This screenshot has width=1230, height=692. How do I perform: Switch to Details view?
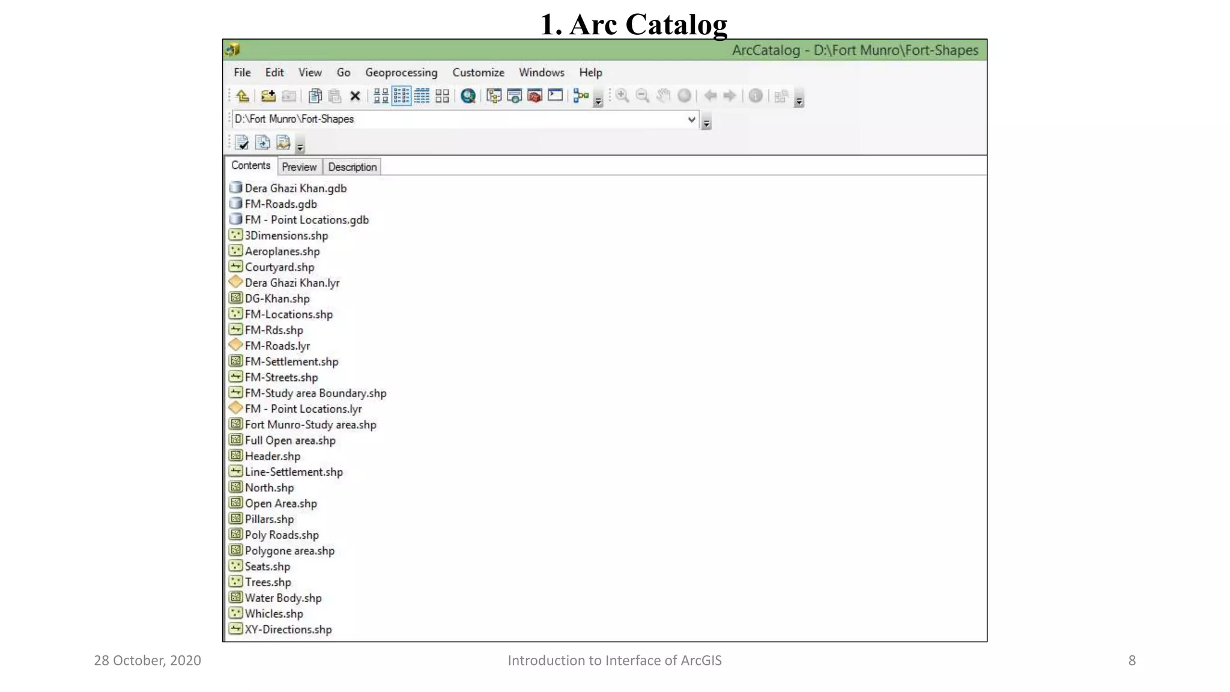pos(422,96)
